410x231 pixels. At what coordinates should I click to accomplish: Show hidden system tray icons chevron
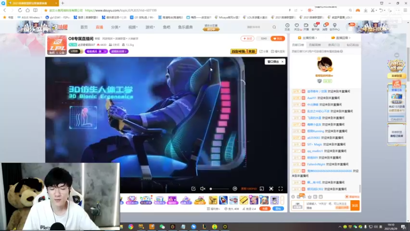340,227
